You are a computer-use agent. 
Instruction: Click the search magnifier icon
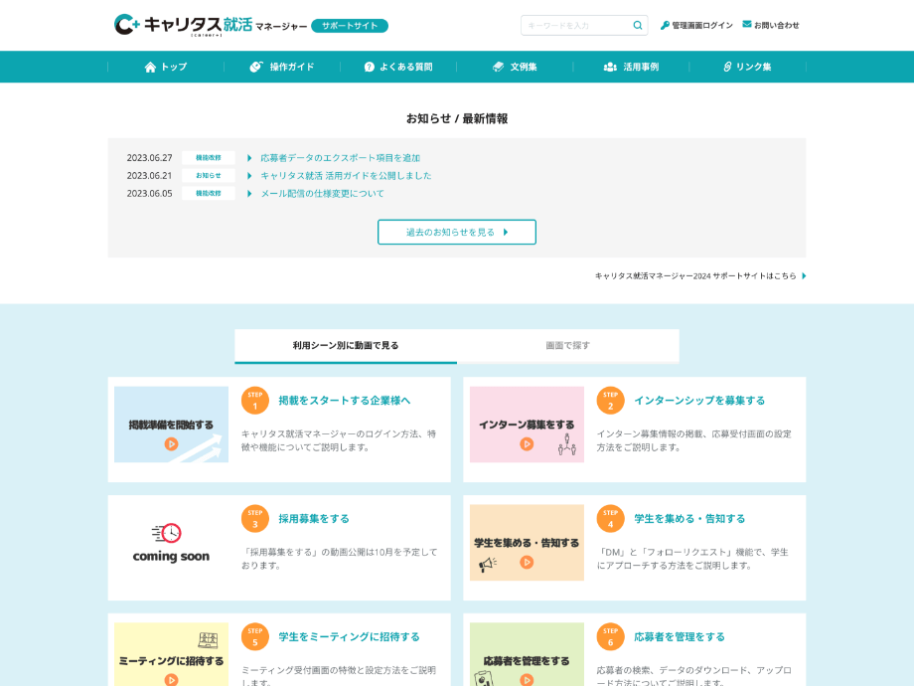coord(637,25)
